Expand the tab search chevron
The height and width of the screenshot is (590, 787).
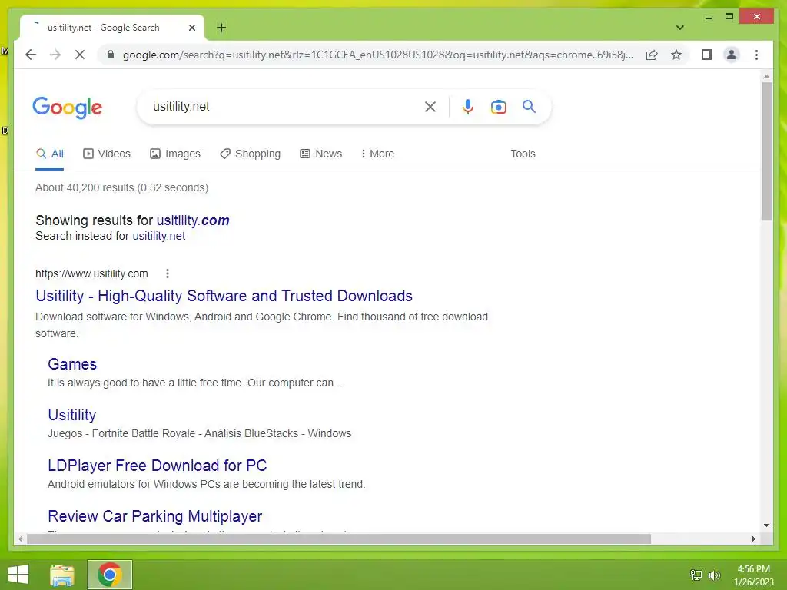point(679,28)
